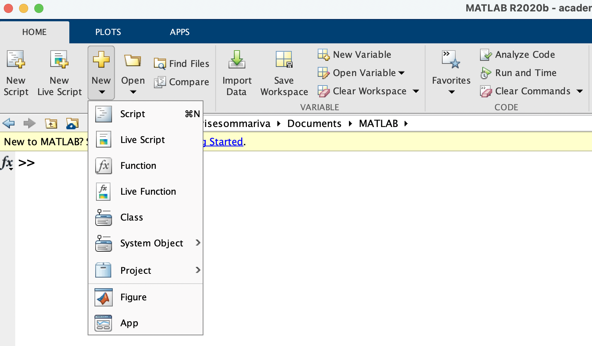Expand the System Object submenu arrow

pos(198,243)
